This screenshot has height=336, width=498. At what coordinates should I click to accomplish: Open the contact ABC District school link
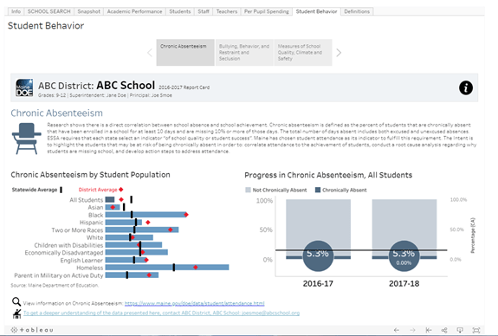tap(161, 313)
